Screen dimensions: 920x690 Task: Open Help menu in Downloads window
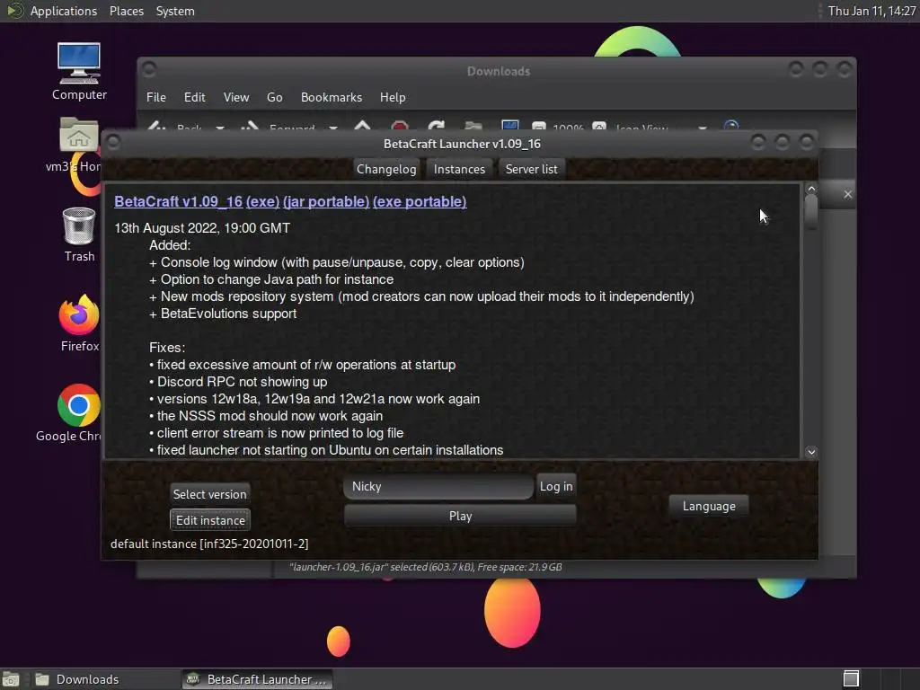pyautogui.click(x=393, y=97)
